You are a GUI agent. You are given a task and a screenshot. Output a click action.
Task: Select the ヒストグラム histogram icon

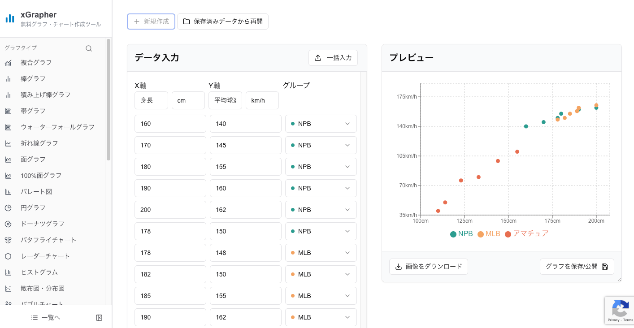click(x=9, y=272)
